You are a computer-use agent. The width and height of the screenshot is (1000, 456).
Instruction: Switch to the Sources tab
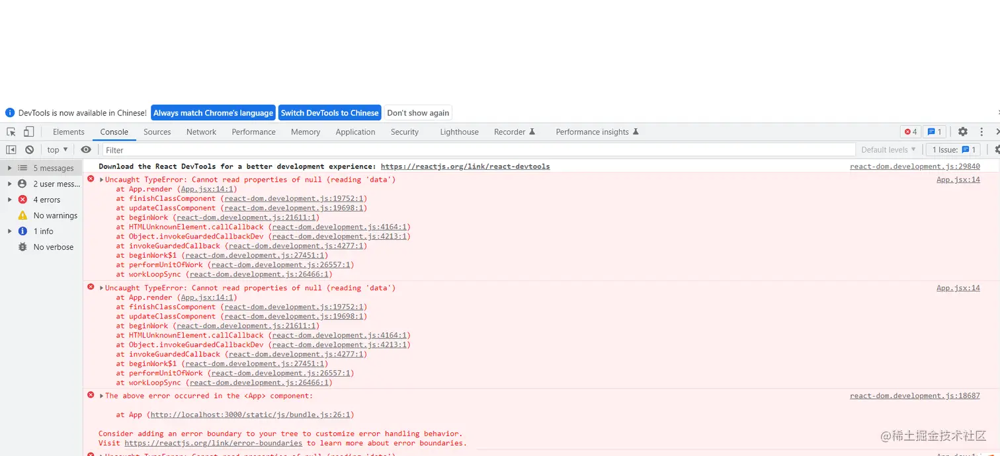coord(157,132)
